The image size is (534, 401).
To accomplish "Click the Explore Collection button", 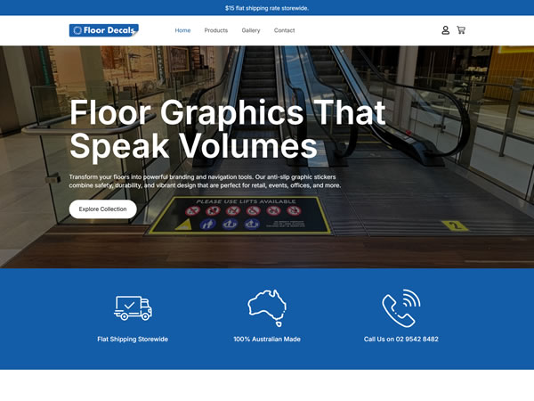I will 103,209.
